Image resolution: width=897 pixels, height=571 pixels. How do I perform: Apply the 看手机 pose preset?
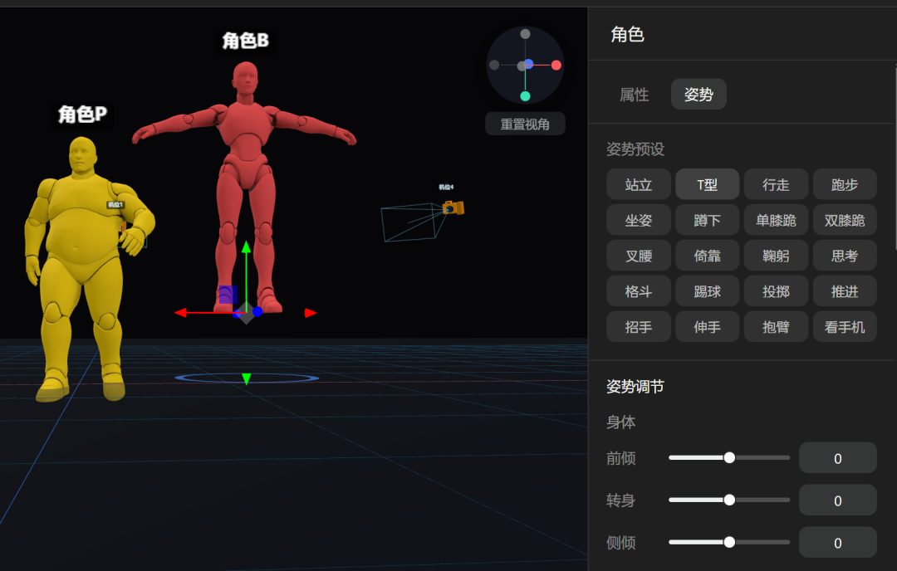pos(845,327)
